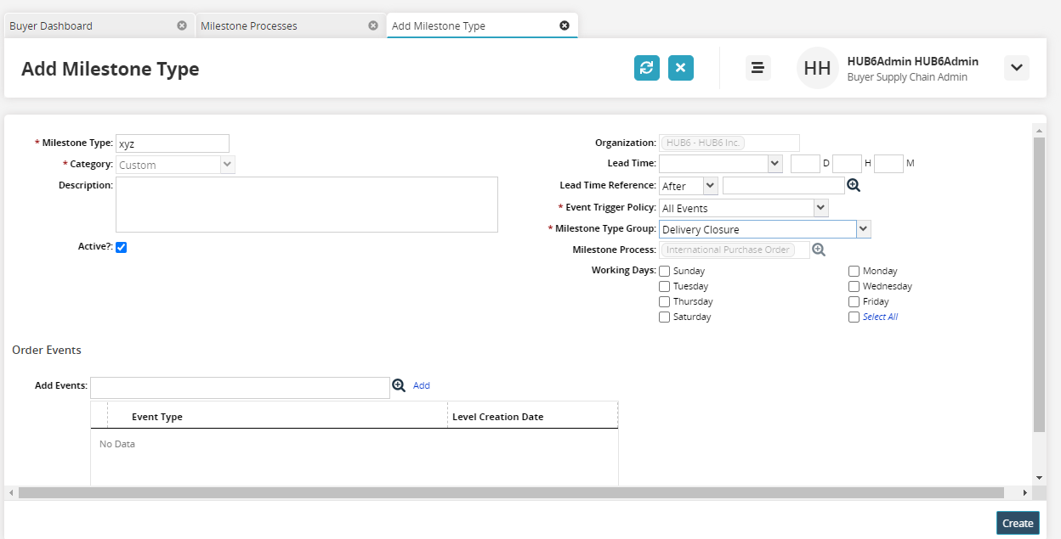Click the Add link beside Add Events
This screenshot has width=1061, height=539.
(x=422, y=385)
